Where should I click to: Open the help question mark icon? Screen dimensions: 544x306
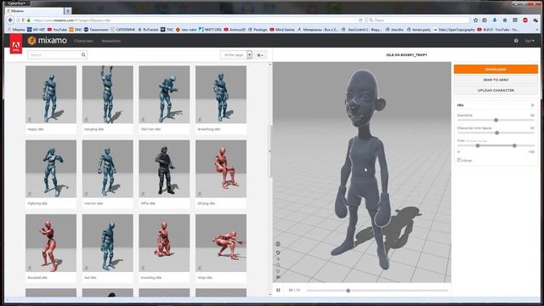(516, 41)
